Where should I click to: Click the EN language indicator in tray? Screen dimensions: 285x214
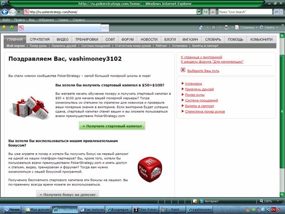pyautogui.click(x=274, y=209)
